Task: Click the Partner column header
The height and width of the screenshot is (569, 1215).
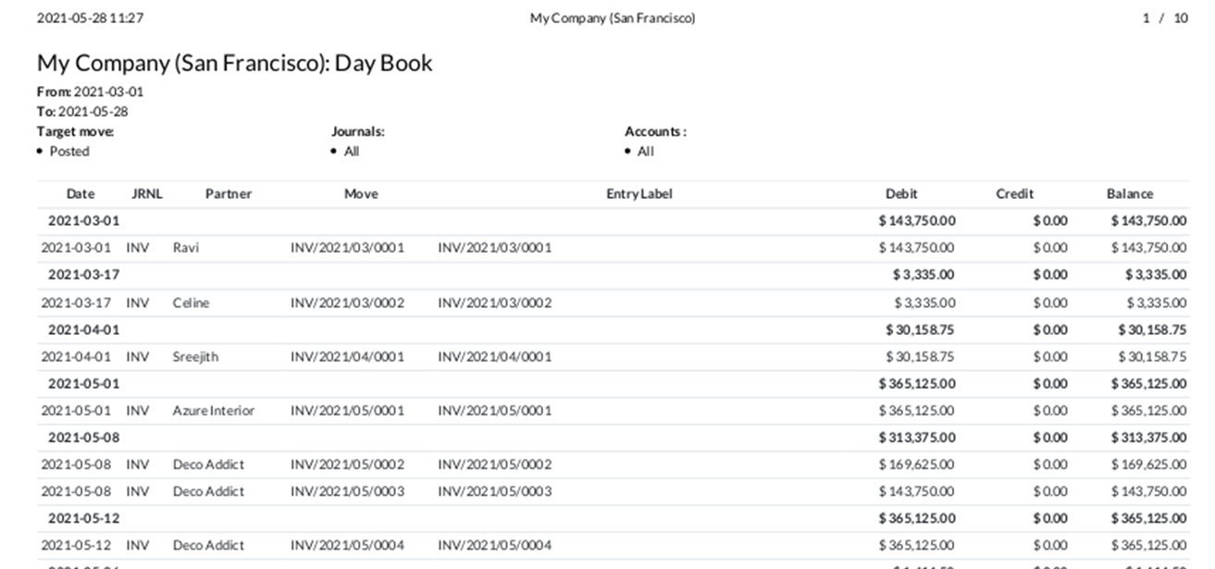Action: coord(229,193)
